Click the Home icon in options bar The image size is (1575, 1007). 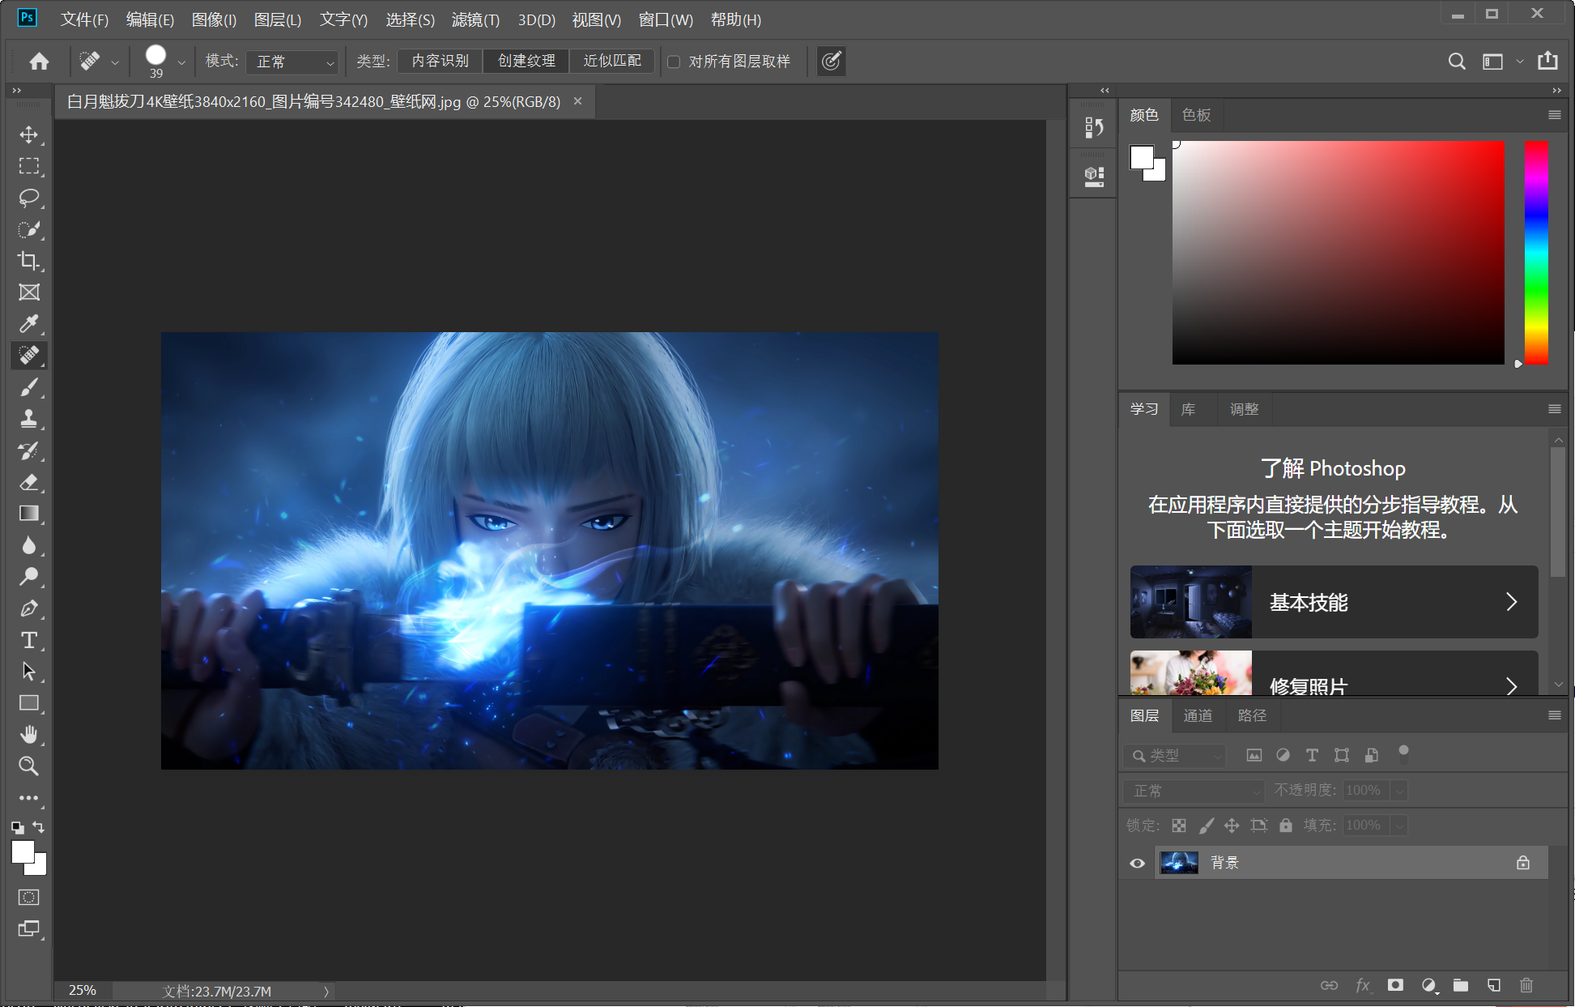point(39,62)
